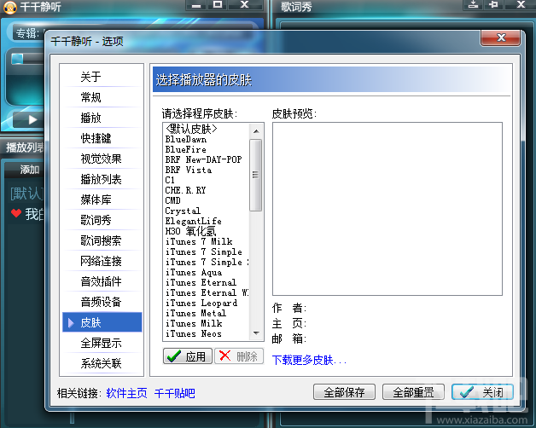Click the play button in main player
This screenshot has height=428, width=536.
click(x=32, y=119)
